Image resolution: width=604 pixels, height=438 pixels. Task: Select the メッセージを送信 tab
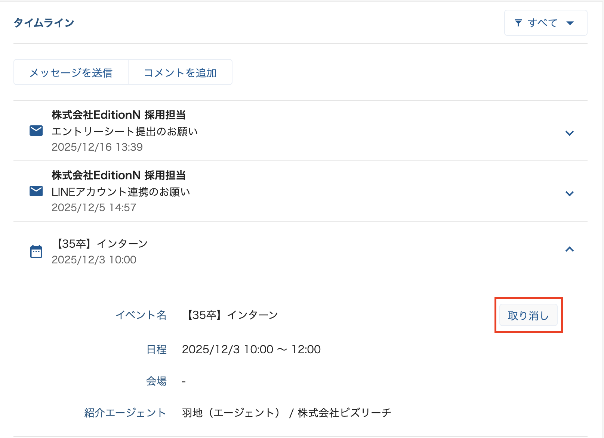71,72
